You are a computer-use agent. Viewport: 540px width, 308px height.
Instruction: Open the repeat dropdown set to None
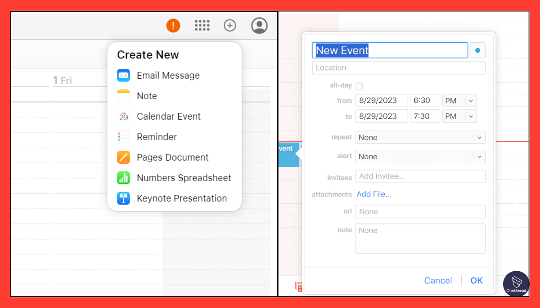[420, 137]
